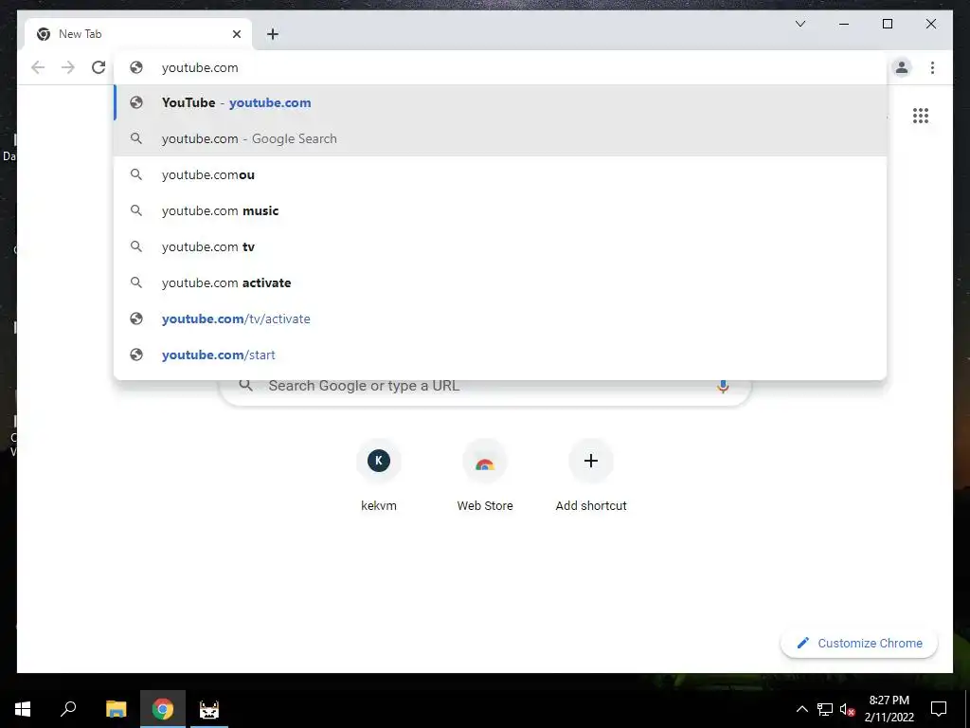
Task: Open the clock showing 8:27 PM
Action: point(889,709)
